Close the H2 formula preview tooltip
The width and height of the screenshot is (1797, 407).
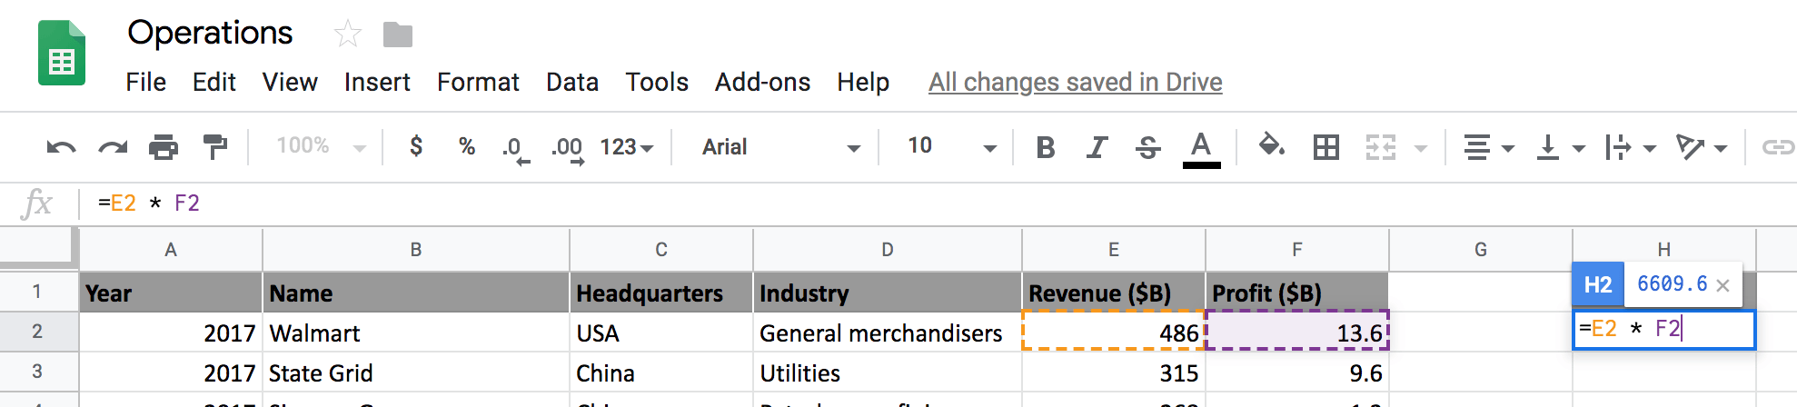tap(1723, 285)
